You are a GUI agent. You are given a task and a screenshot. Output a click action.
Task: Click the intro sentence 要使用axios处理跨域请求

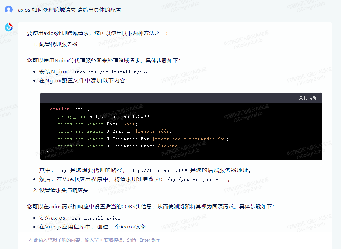[97, 33]
